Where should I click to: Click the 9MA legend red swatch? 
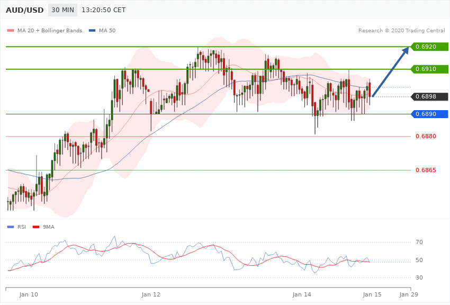click(x=36, y=227)
